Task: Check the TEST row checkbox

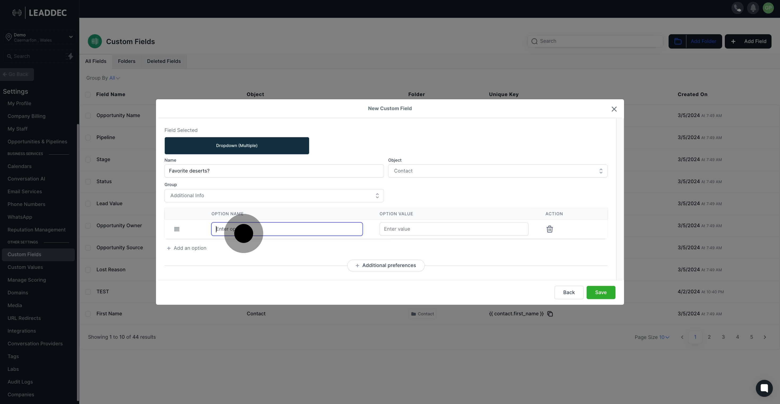Action: tap(88, 292)
